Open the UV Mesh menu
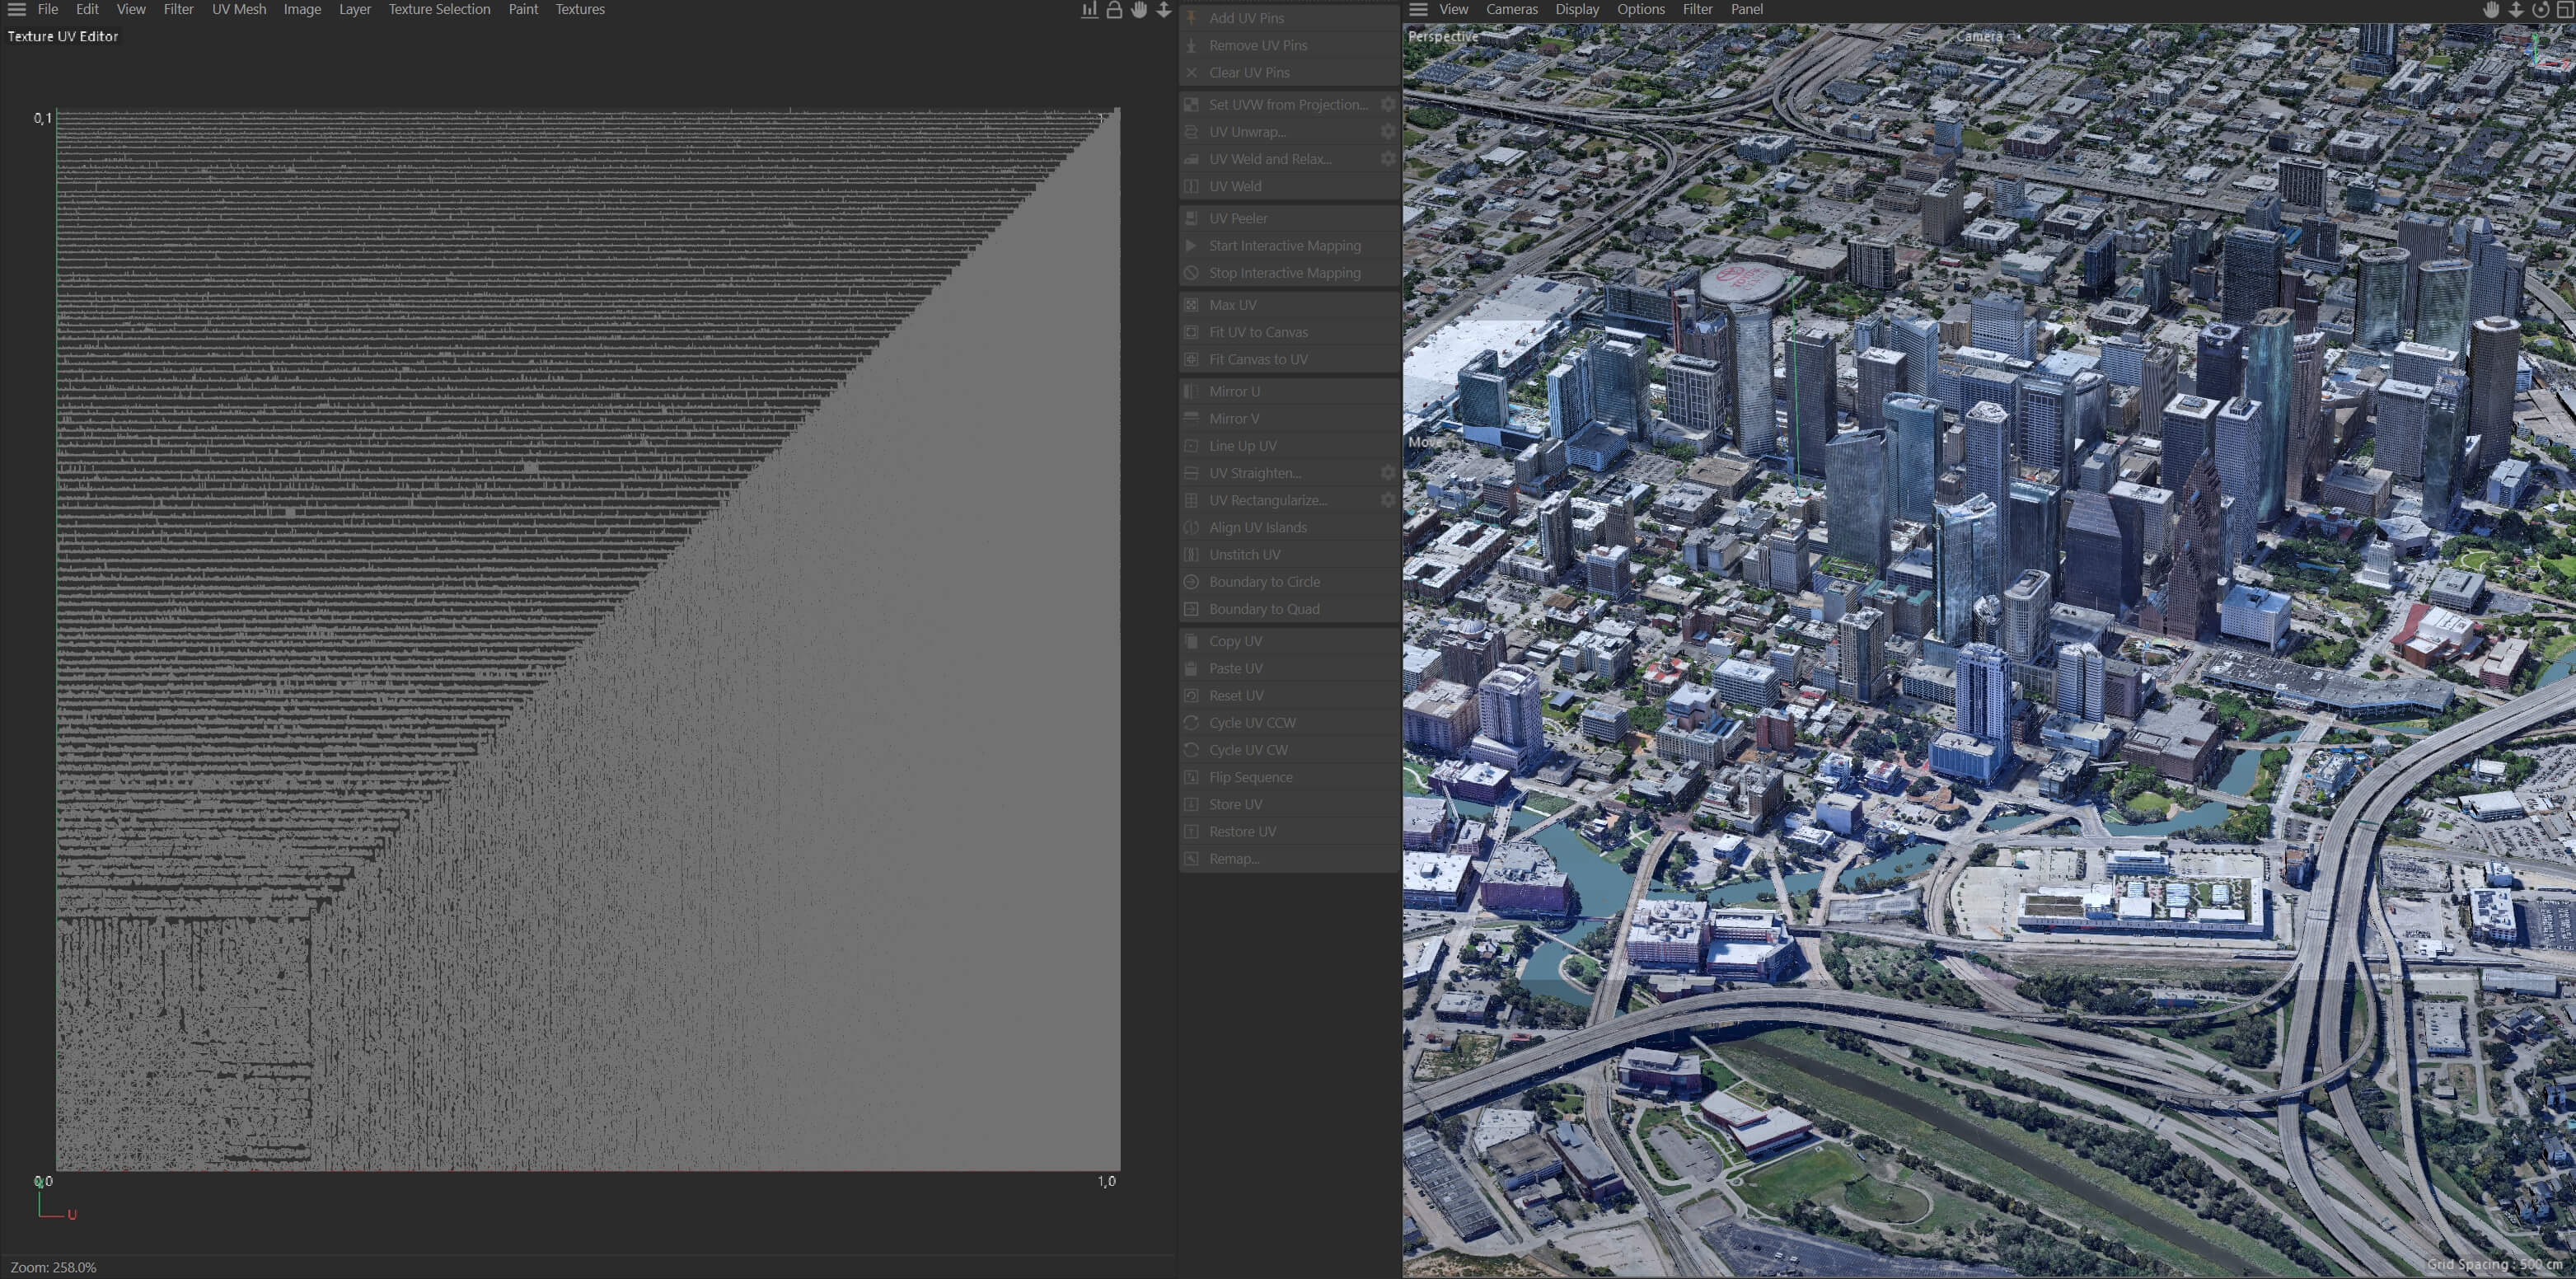 pos(239,9)
